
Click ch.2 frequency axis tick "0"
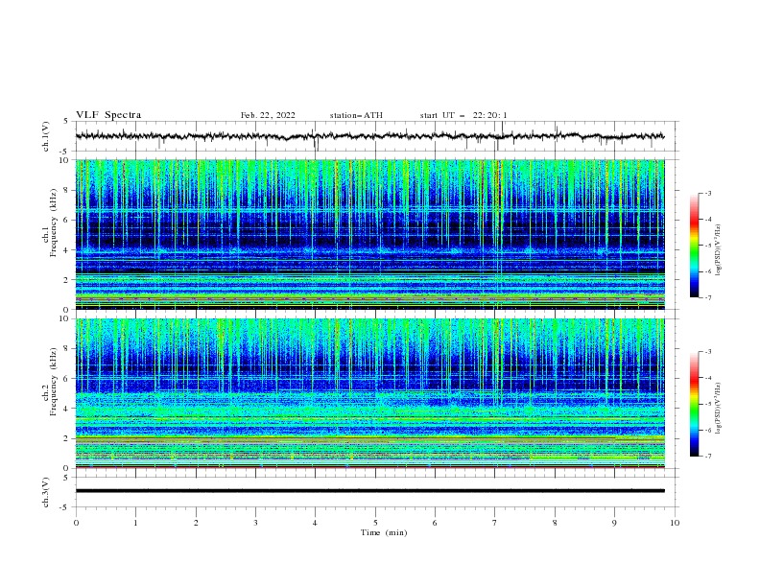(67, 468)
